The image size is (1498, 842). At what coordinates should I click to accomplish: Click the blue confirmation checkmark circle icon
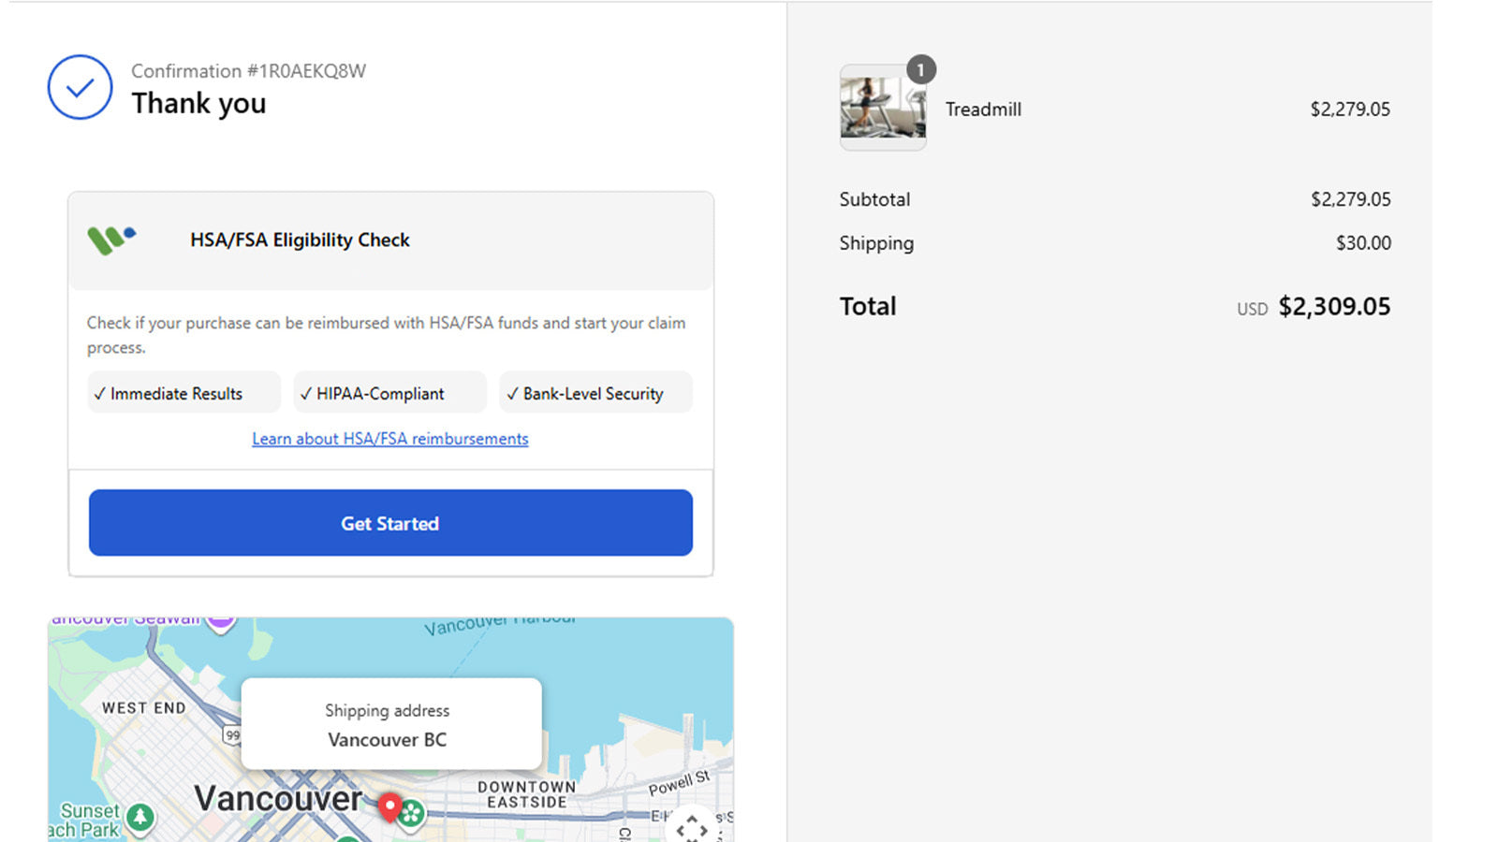tap(81, 87)
